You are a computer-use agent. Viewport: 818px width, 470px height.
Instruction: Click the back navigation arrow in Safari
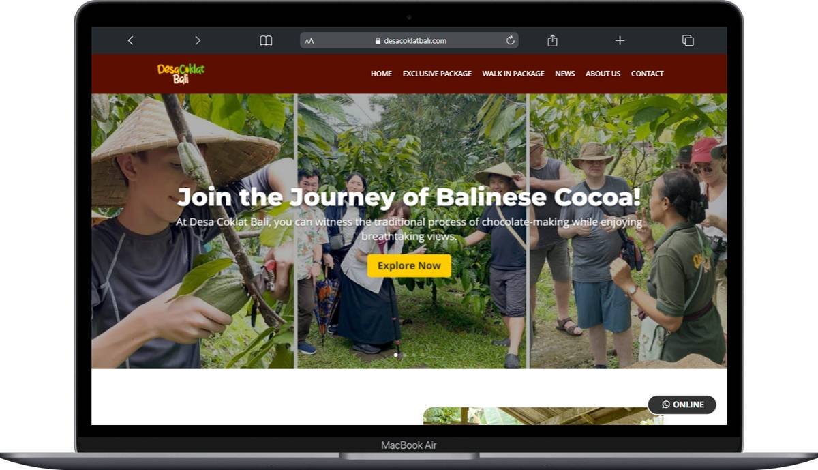click(x=130, y=40)
